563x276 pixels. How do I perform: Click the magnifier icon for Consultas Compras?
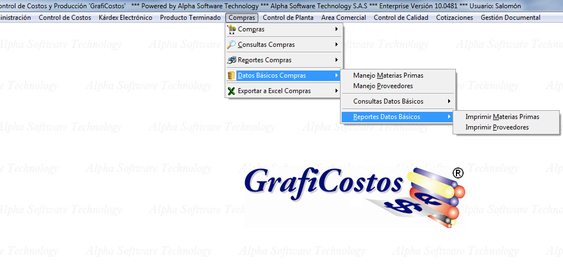pos(232,45)
